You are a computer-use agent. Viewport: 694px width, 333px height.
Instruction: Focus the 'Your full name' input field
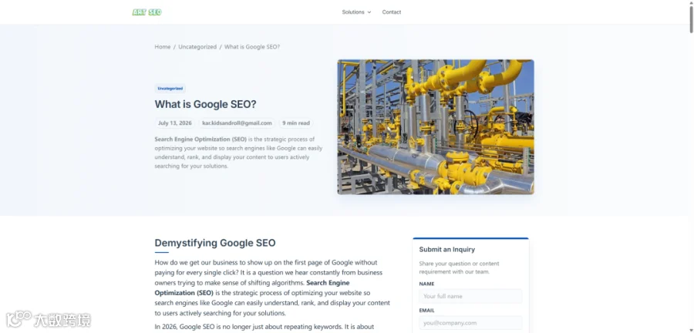pos(470,296)
